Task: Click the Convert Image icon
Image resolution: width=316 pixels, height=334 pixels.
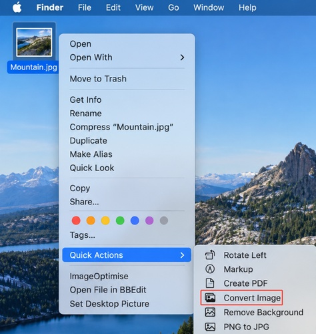Action: point(210,298)
